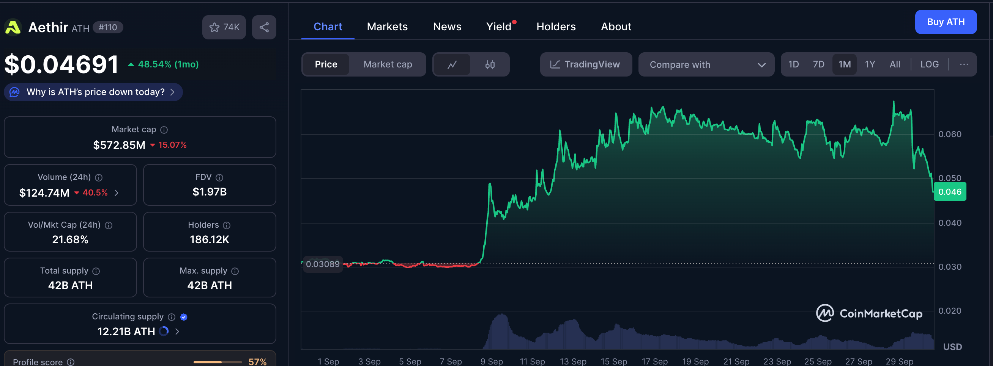Click the $1.97B FDV value
This screenshot has width=993, height=366.
click(x=209, y=192)
